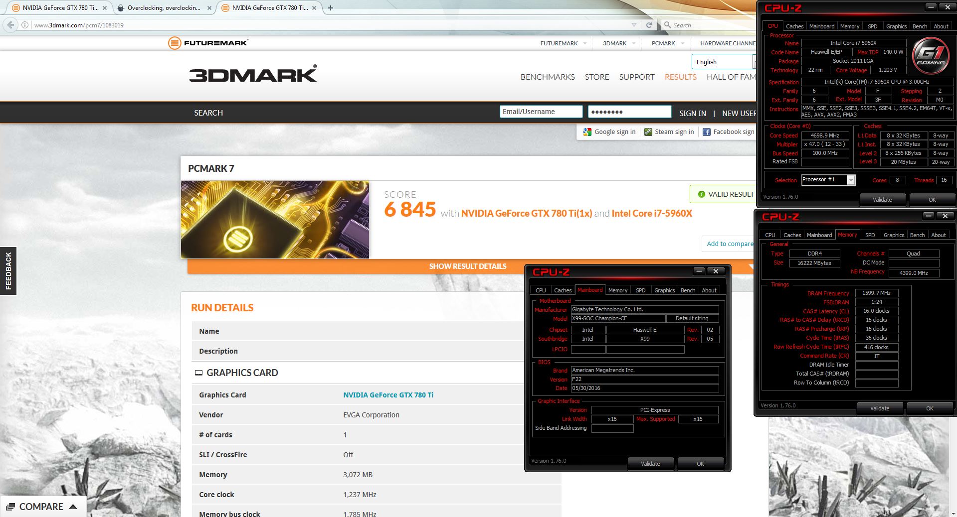
Task: Click HARDWARE CHANNEL menu item
Action: 728,43
